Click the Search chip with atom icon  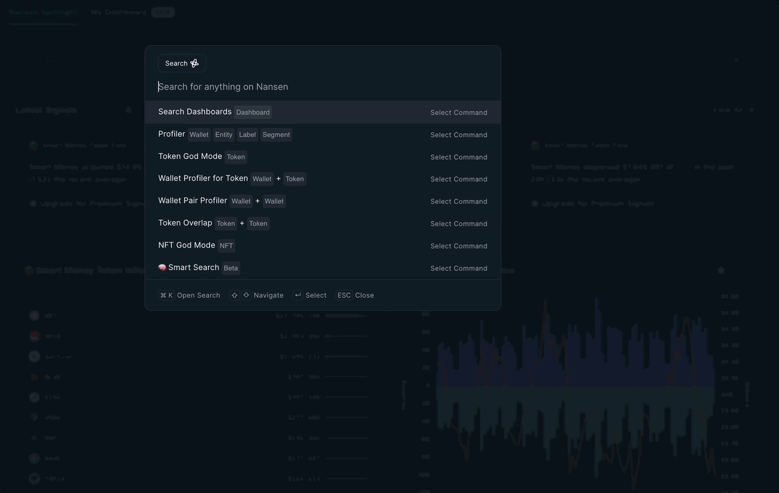pyautogui.click(x=182, y=63)
